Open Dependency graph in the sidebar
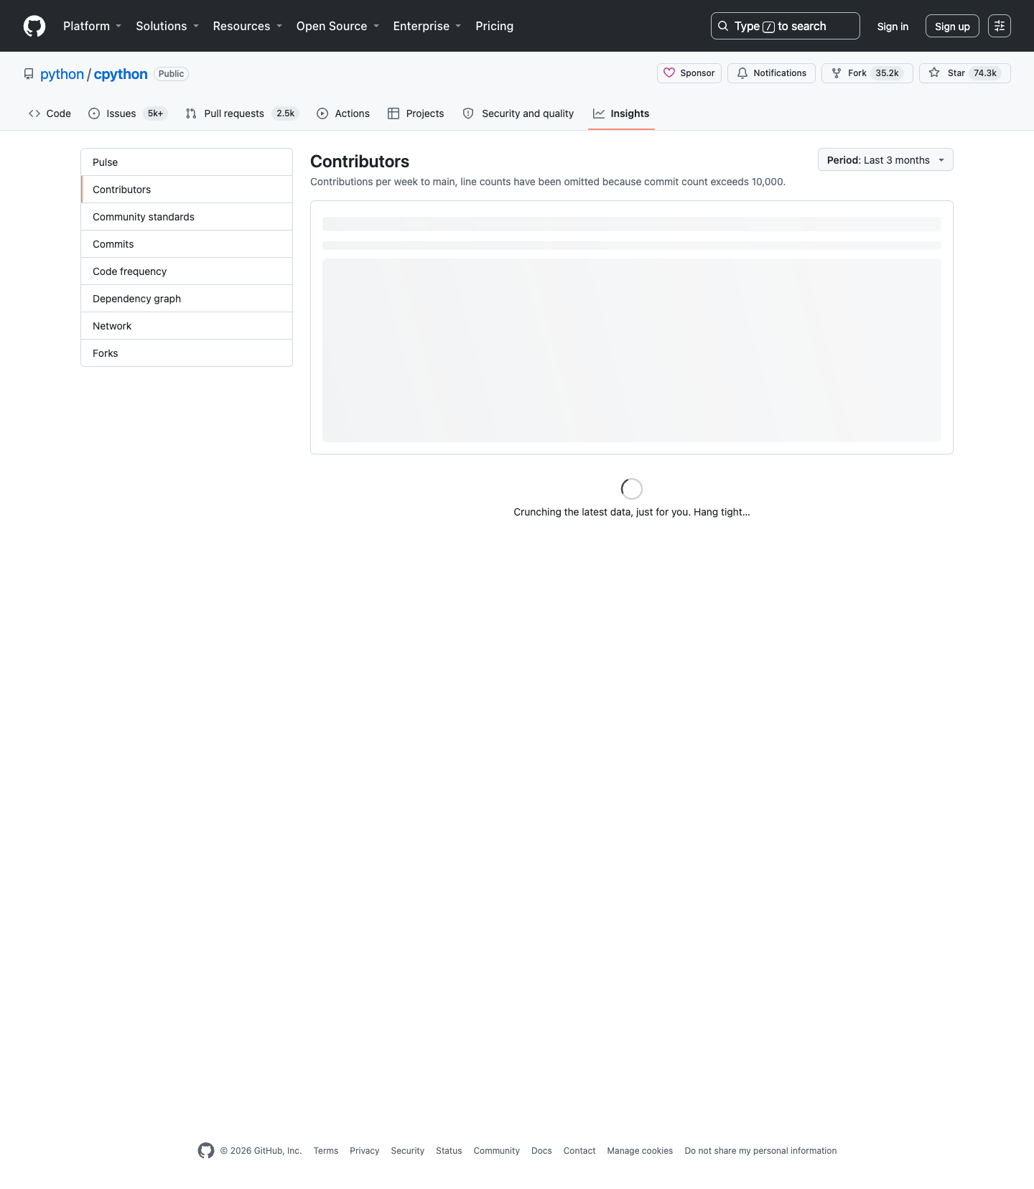Viewport: 1034px width, 1189px height. click(187, 299)
